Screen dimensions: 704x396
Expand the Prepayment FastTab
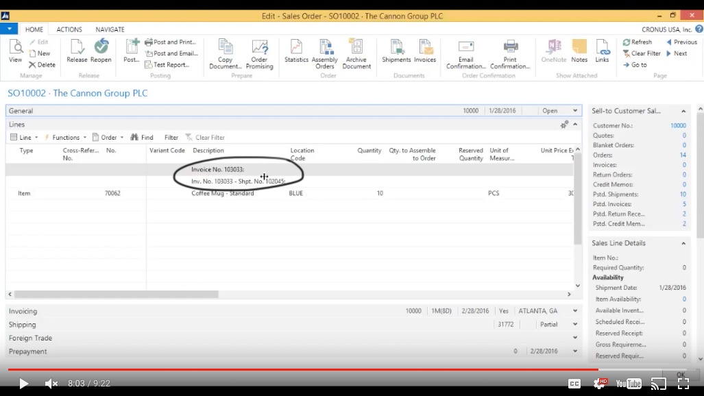click(x=574, y=351)
